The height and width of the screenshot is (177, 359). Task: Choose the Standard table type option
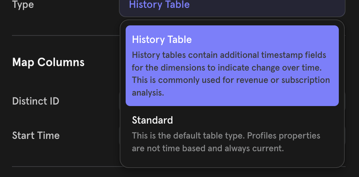pyautogui.click(x=232, y=134)
